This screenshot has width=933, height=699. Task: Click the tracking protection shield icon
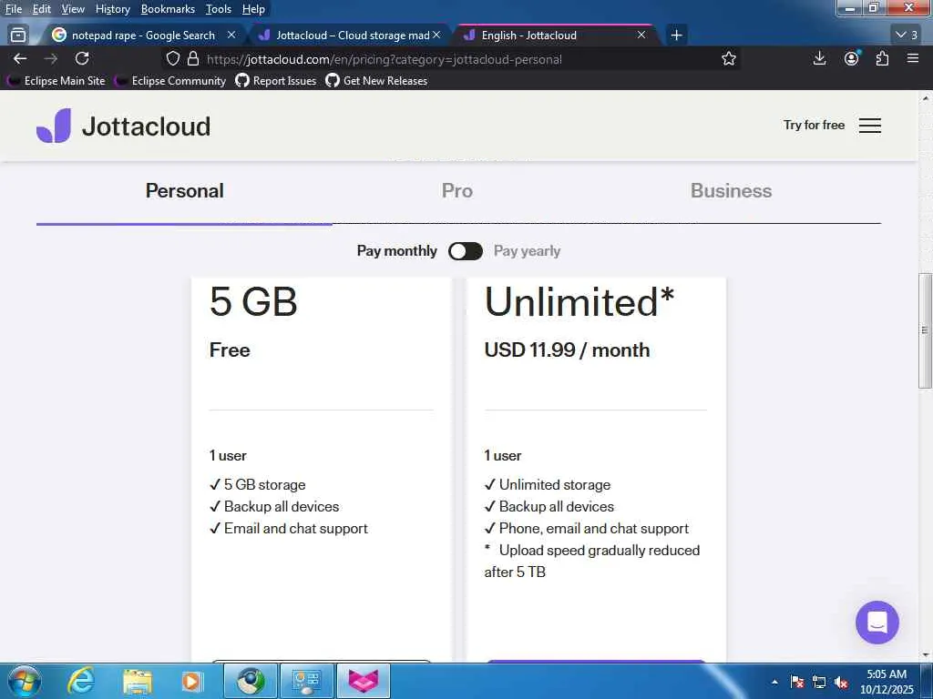[172, 58]
